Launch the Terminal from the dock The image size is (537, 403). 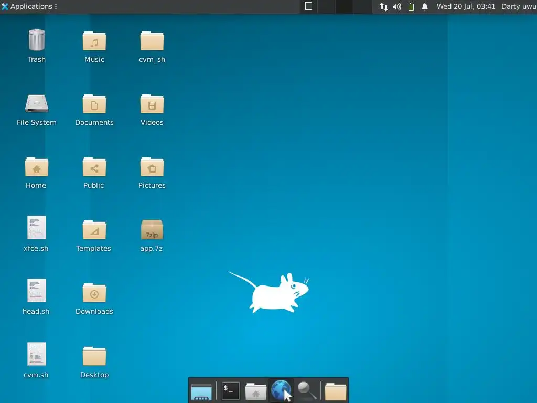pos(231,390)
